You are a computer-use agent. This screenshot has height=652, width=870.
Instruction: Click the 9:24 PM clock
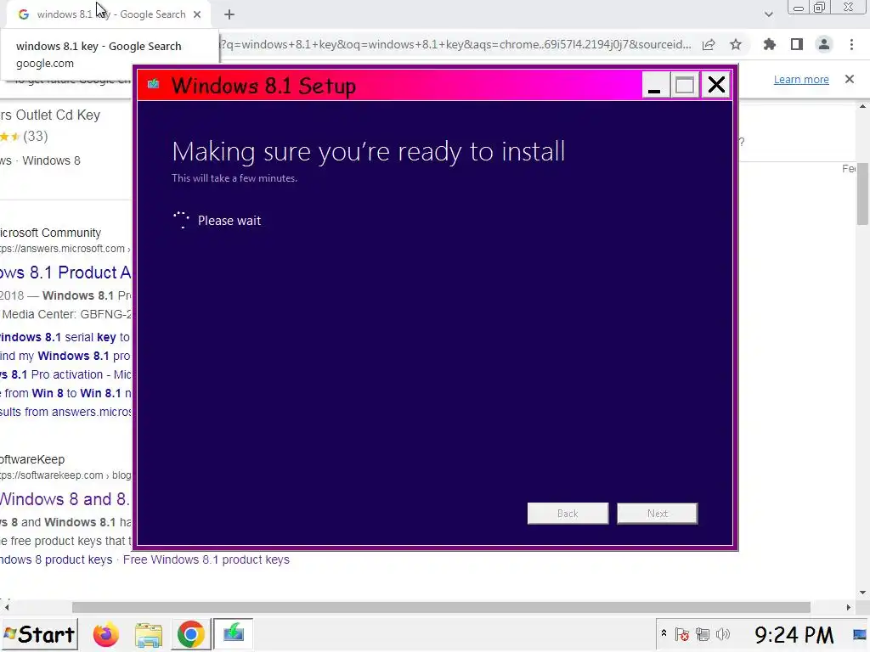(794, 635)
